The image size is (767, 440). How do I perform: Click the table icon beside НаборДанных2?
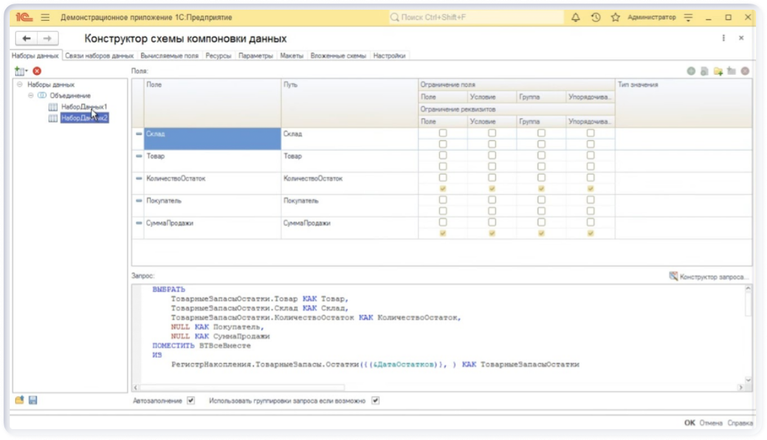point(52,119)
